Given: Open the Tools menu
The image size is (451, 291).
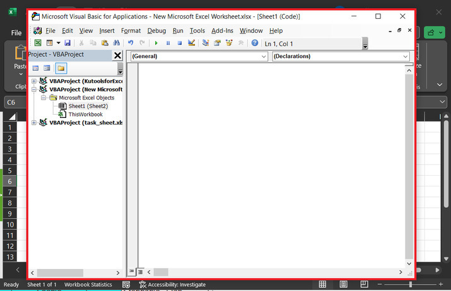Looking at the screenshot, I should (197, 31).
